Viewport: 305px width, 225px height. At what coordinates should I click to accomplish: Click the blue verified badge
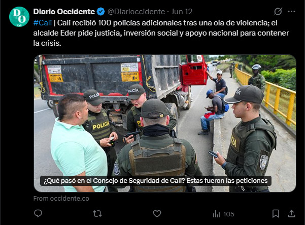coord(101,12)
